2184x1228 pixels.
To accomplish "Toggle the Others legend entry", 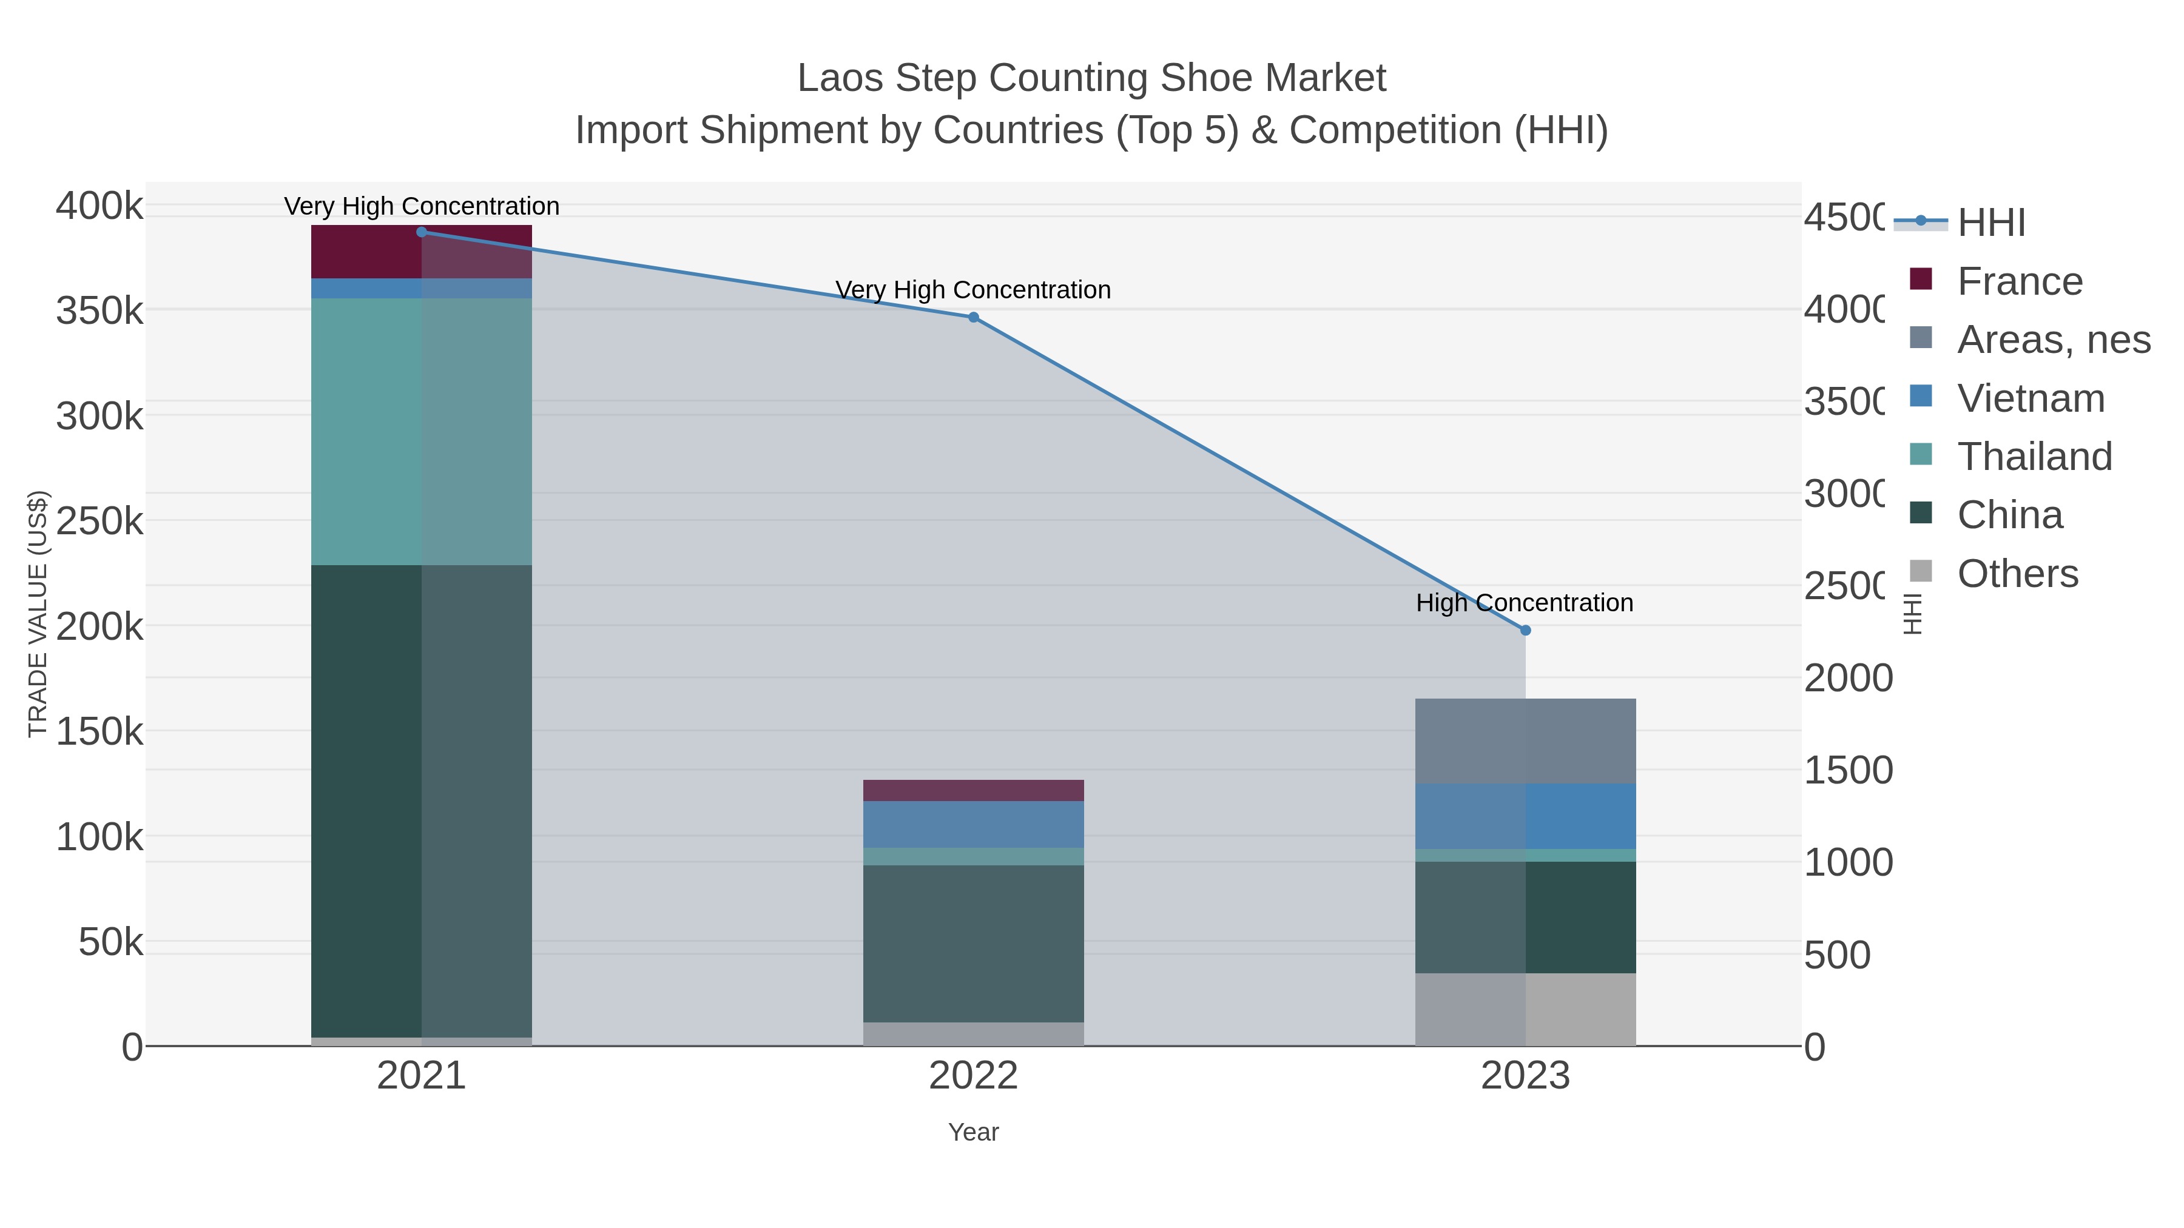I will (1994, 574).
